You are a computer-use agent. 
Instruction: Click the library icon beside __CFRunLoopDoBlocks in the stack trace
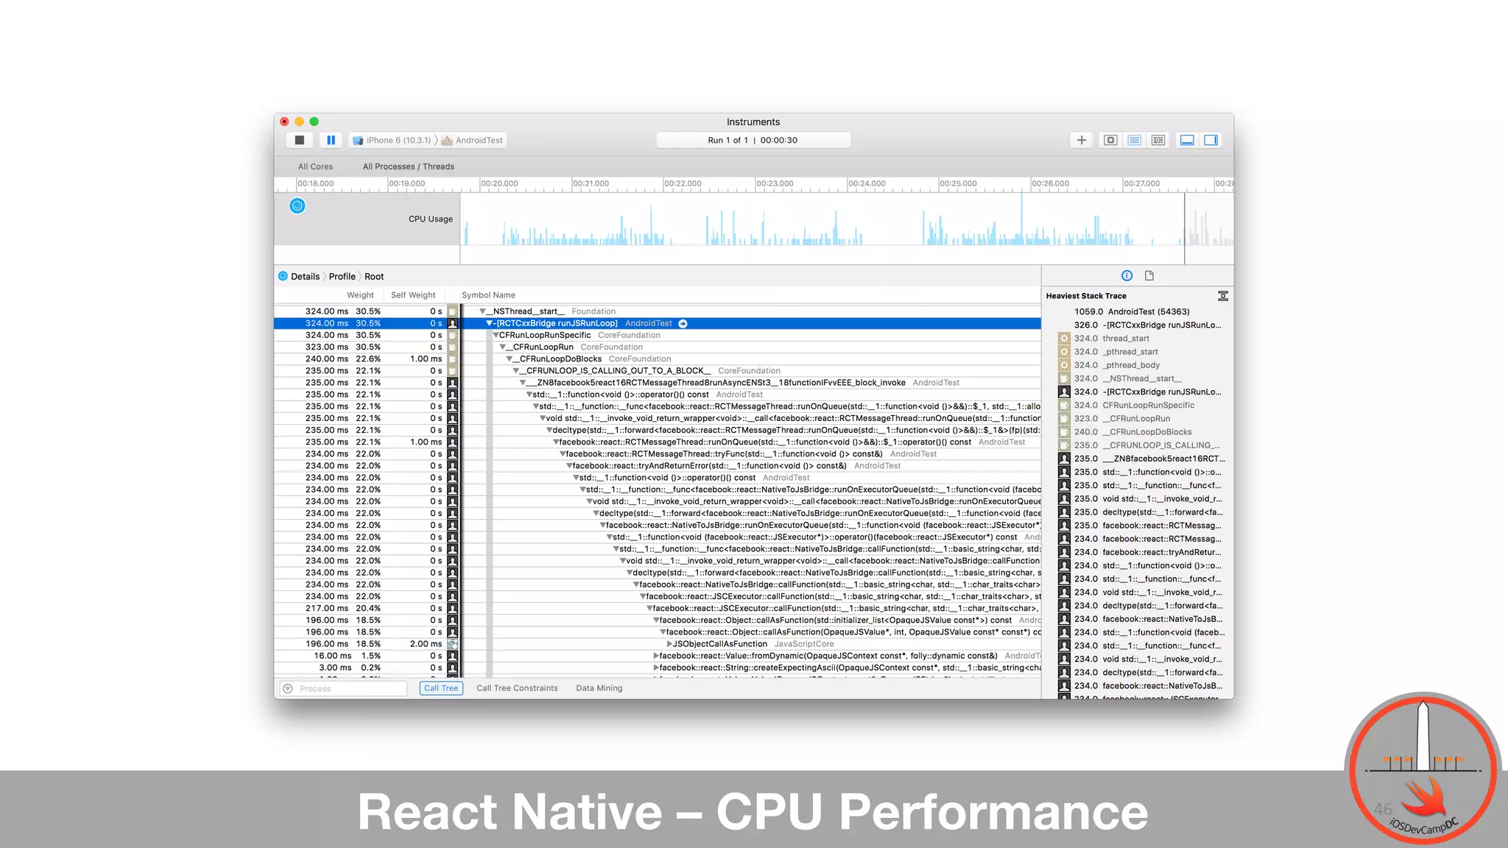[x=1064, y=432]
